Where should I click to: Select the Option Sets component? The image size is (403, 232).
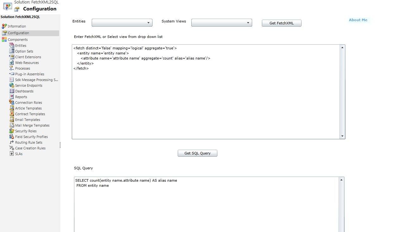coord(24,51)
